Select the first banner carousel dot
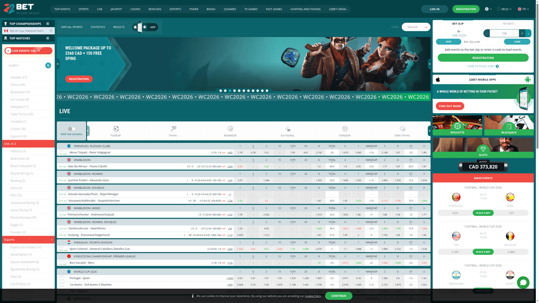This screenshot has width=539, height=303. coord(221,91)
